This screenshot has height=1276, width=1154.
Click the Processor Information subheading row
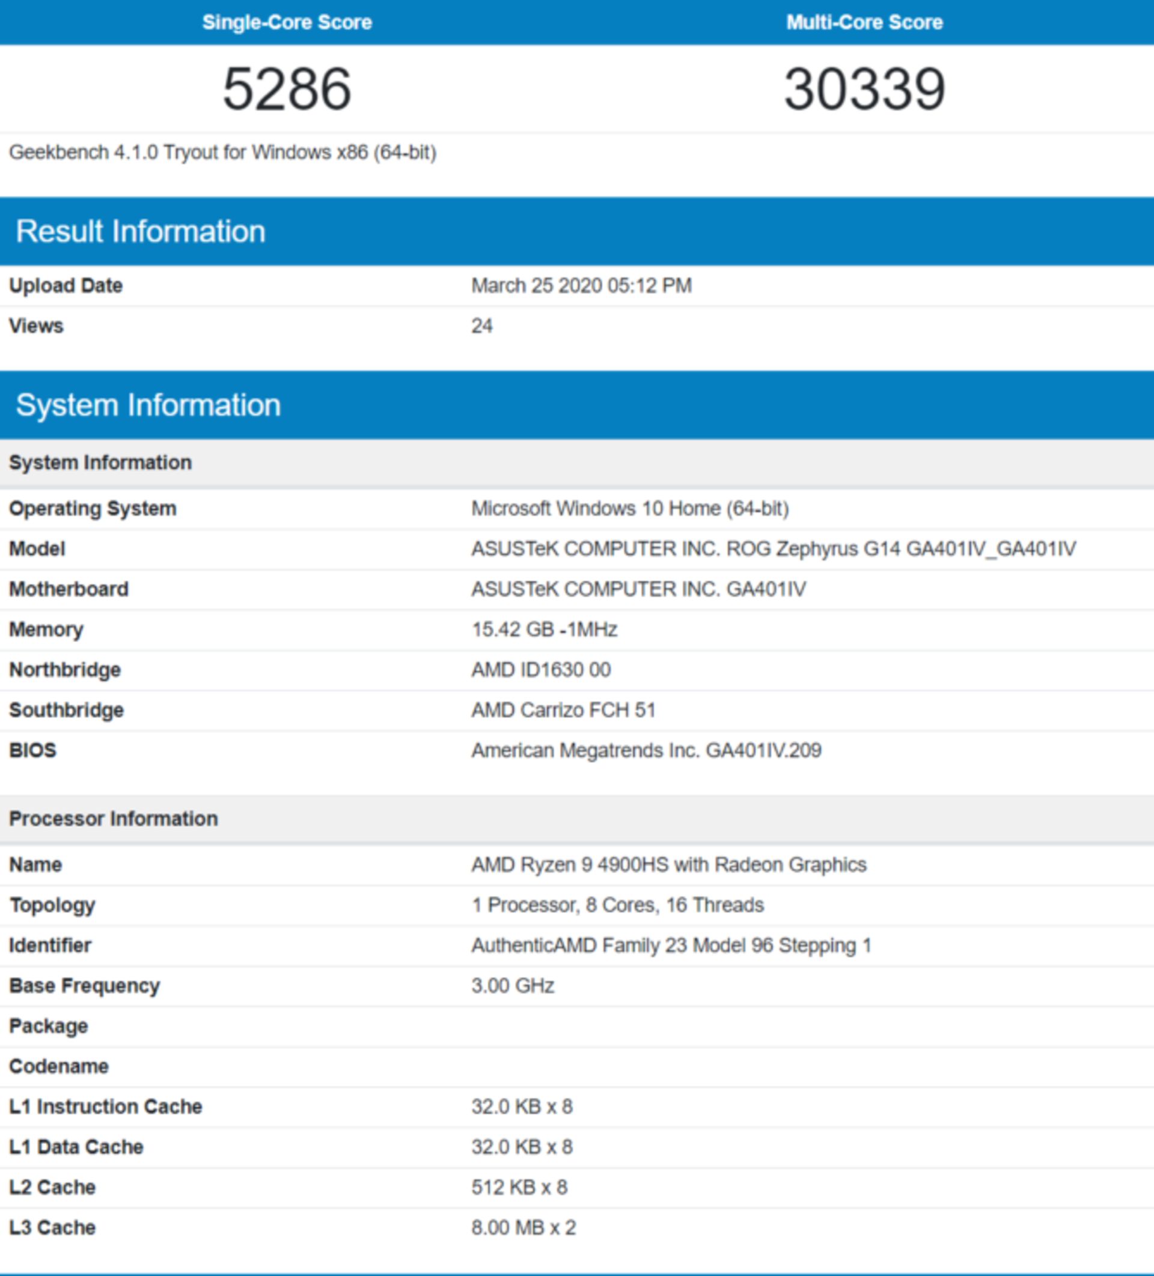tap(114, 818)
